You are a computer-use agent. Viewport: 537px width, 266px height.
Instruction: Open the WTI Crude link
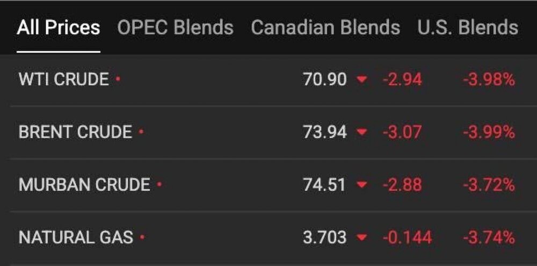click(x=63, y=80)
